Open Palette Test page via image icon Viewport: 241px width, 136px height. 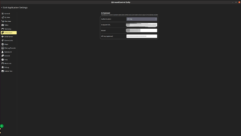pos(2,71)
